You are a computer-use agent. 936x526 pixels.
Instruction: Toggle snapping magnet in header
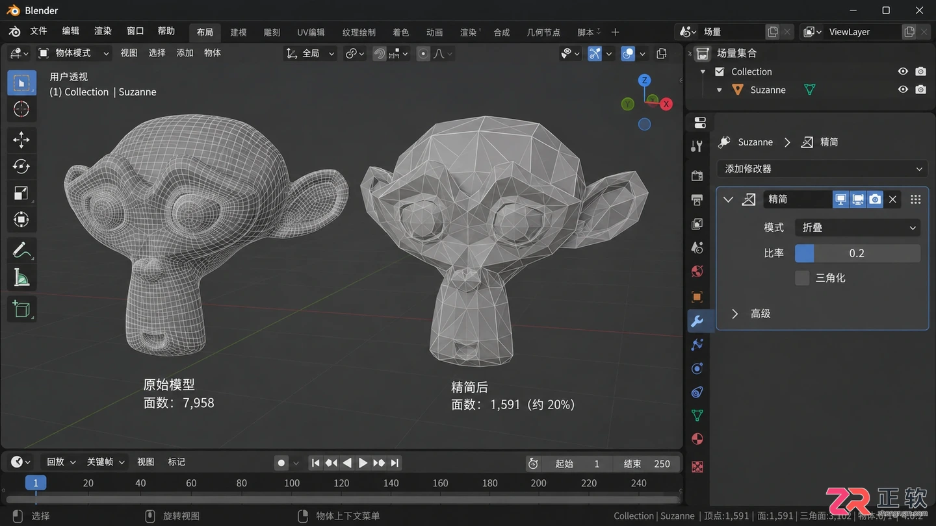pos(380,54)
